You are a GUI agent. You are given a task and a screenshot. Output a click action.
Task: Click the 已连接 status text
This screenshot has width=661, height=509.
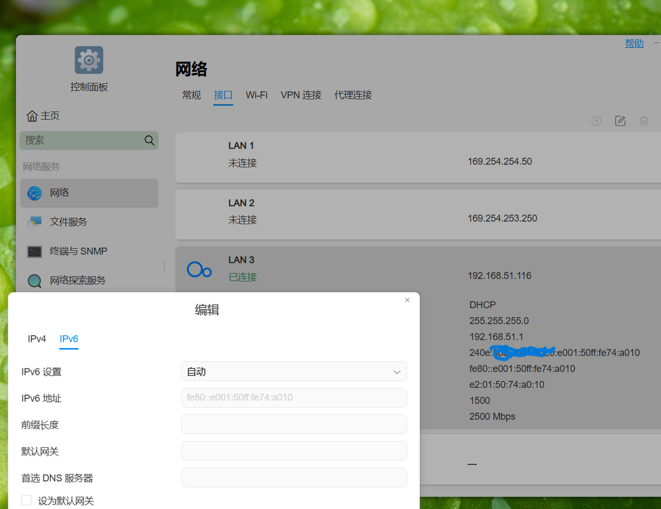tap(242, 277)
